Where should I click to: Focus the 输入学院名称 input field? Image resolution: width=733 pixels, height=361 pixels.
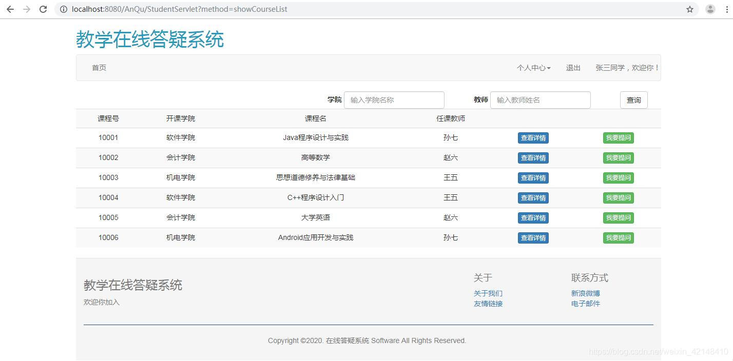coord(394,100)
